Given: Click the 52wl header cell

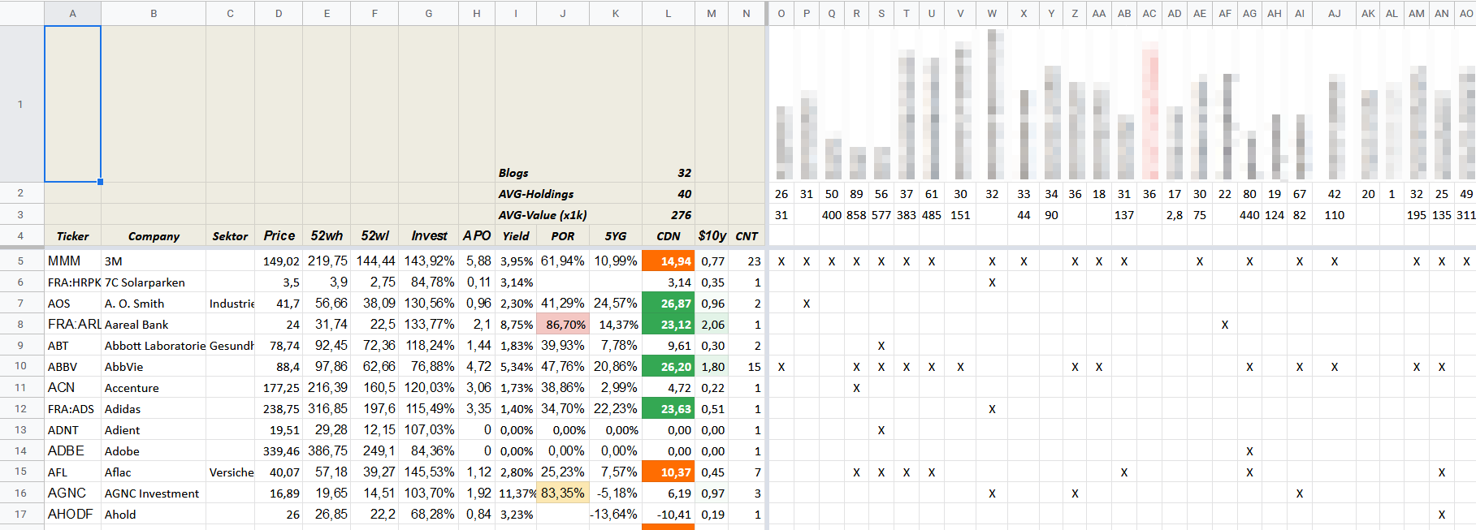Looking at the screenshot, I should [374, 235].
